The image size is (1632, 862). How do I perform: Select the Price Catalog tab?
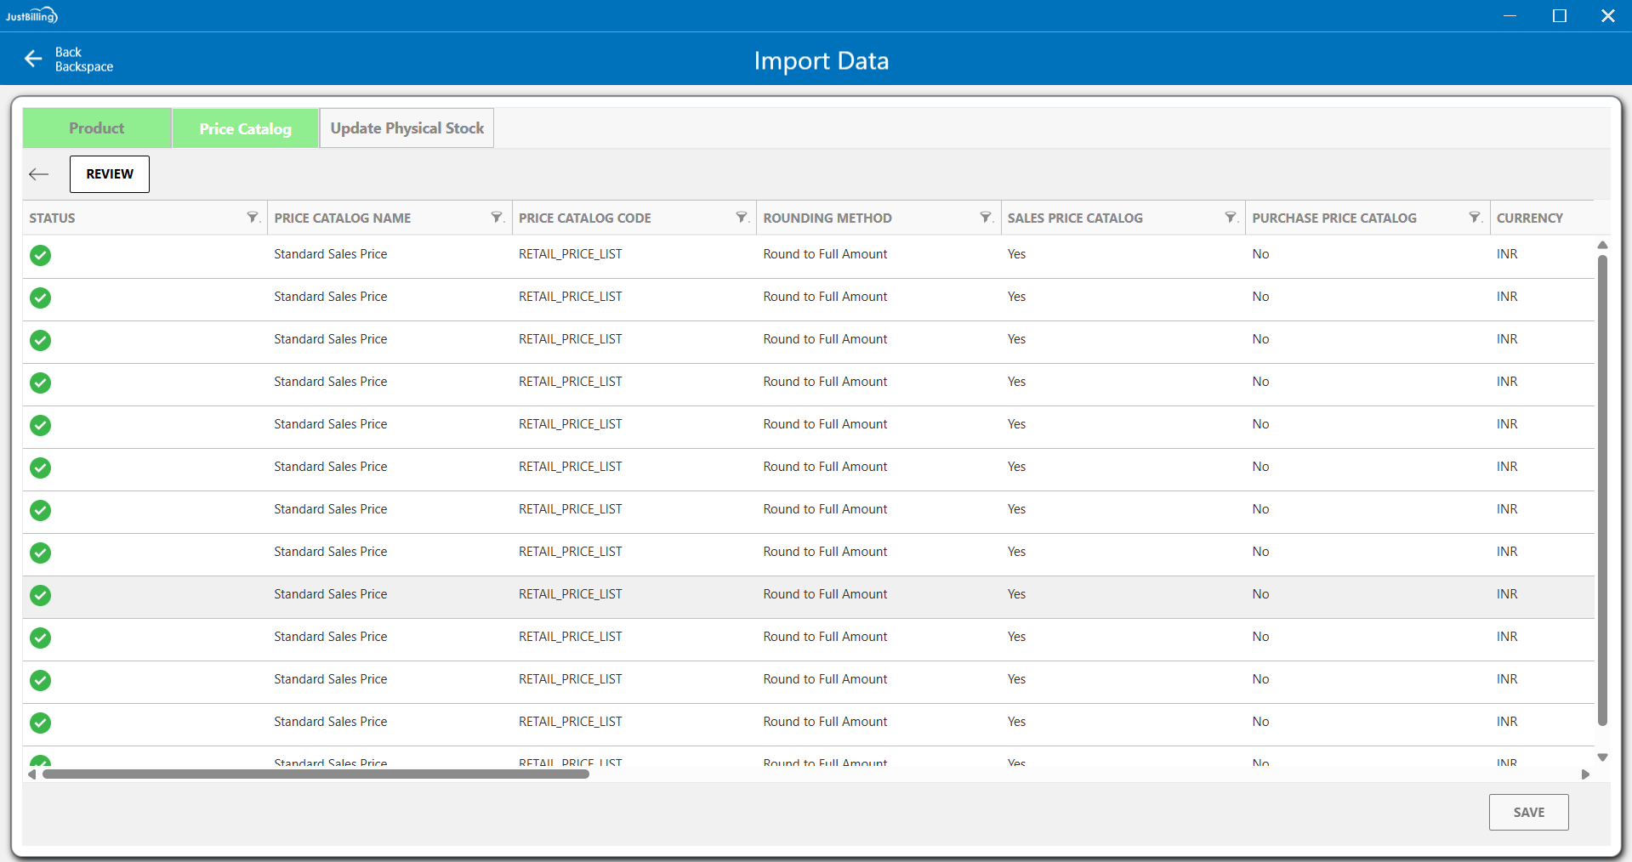click(x=245, y=128)
